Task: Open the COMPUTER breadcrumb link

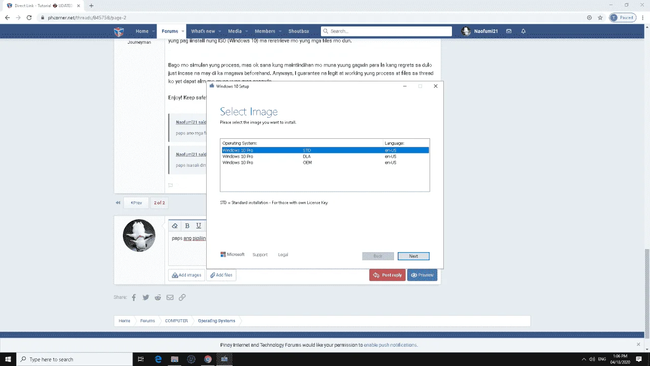Action: 176,321
